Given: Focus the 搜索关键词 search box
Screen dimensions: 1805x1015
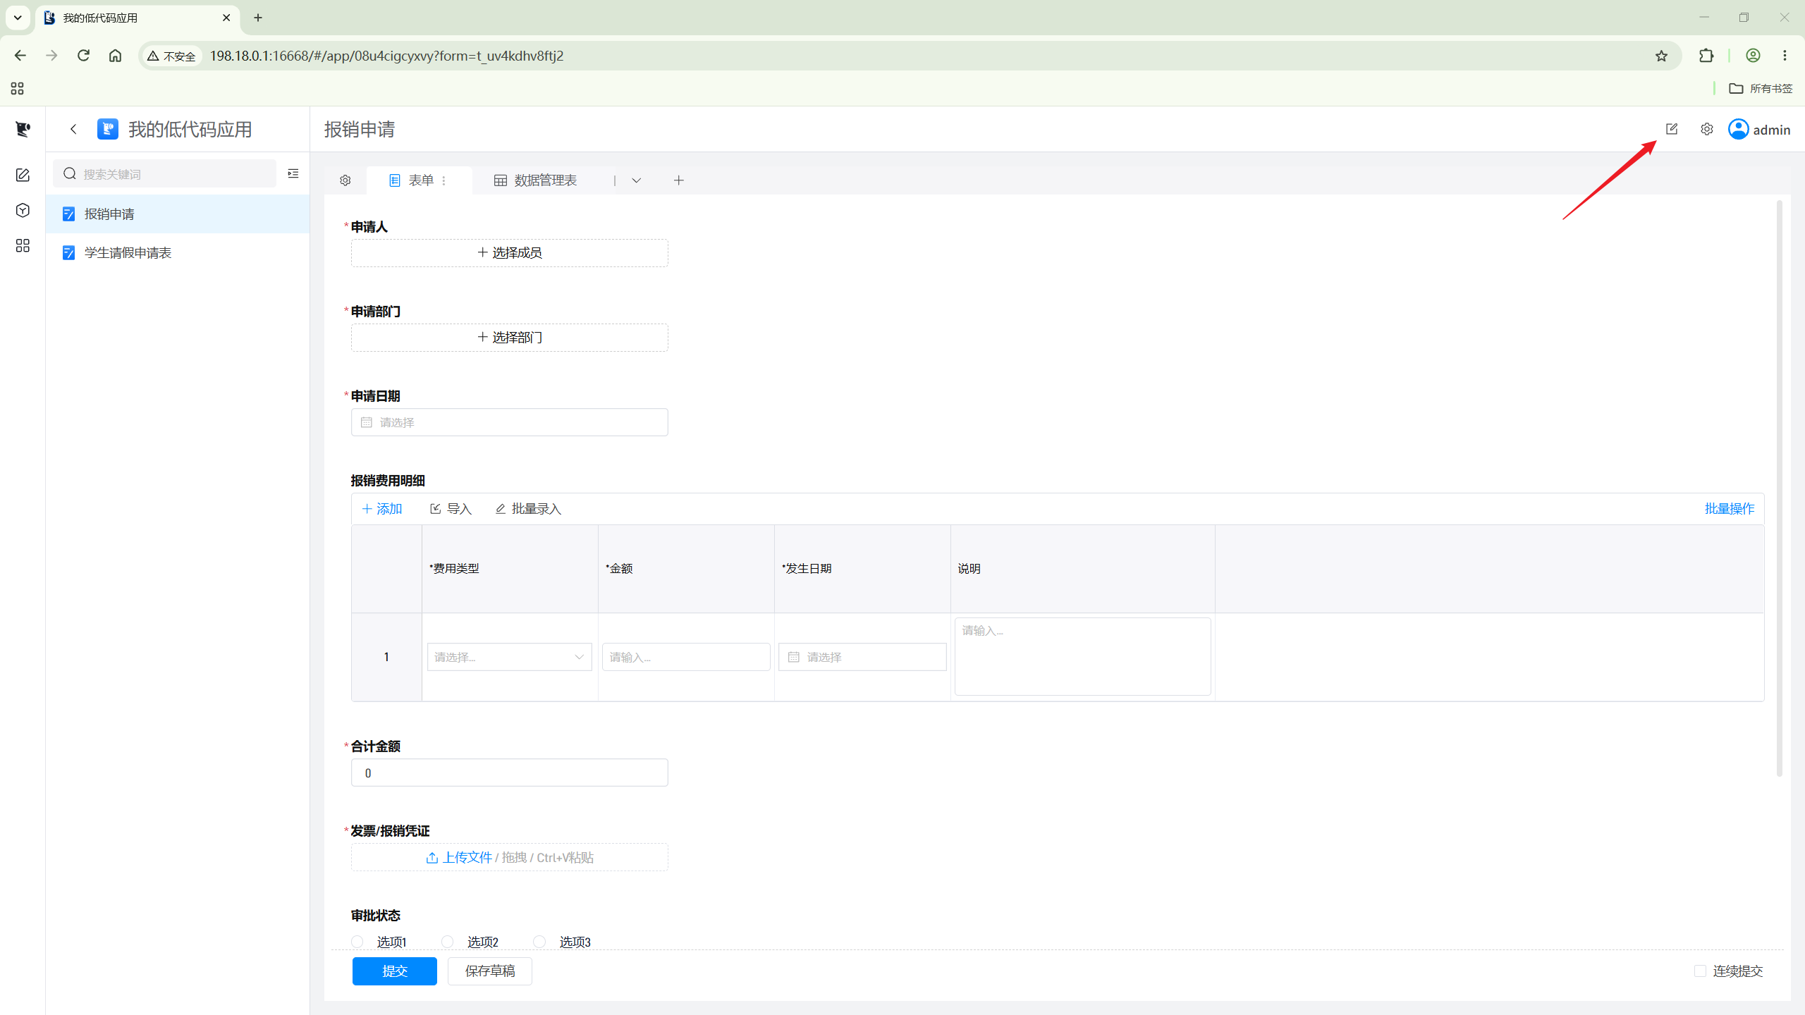Looking at the screenshot, I should (x=165, y=173).
